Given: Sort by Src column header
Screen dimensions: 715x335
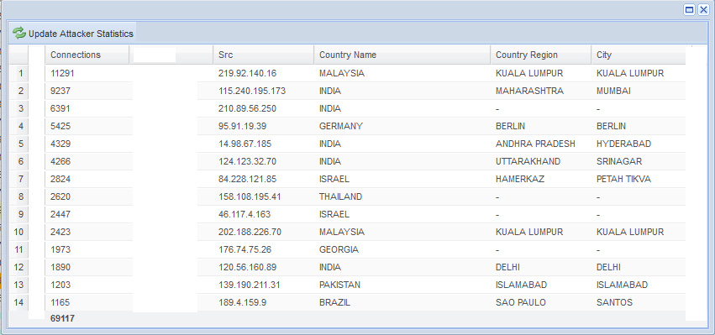Looking at the screenshot, I should pyautogui.click(x=263, y=55).
